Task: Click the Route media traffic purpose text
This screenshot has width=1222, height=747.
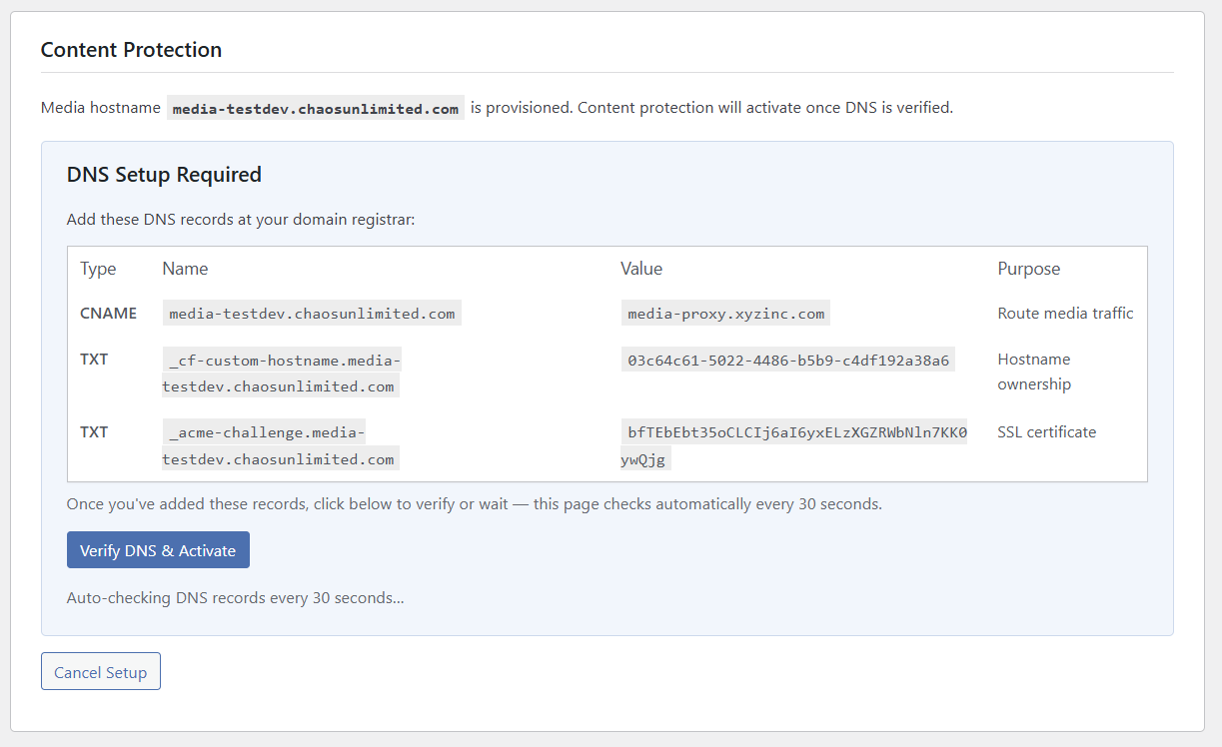Action: tap(1065, 312)
